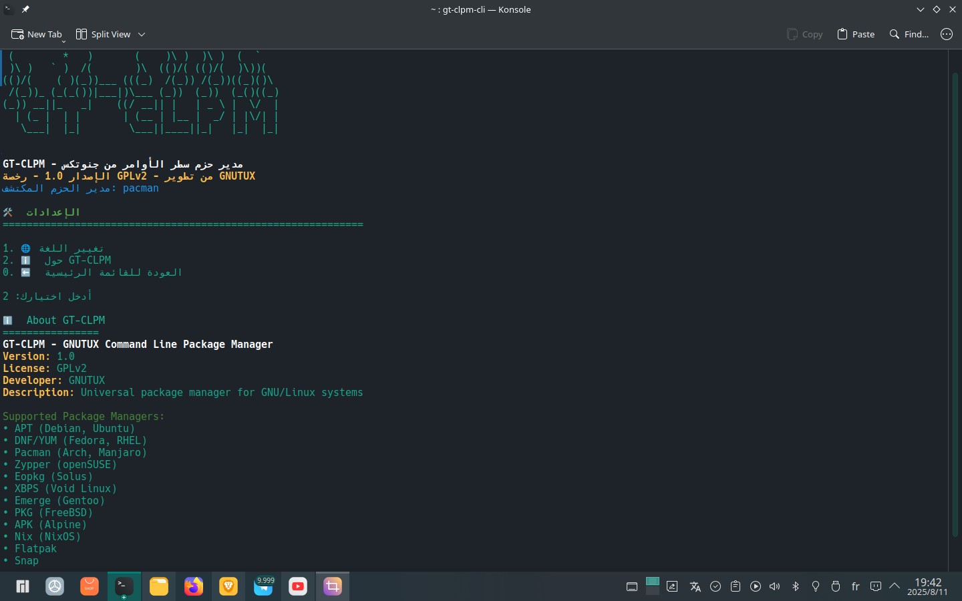The width and height of the screenshot is (962, 601).
Task: Pin the window using the pushpin icon
Action: (x=25, y=9)
